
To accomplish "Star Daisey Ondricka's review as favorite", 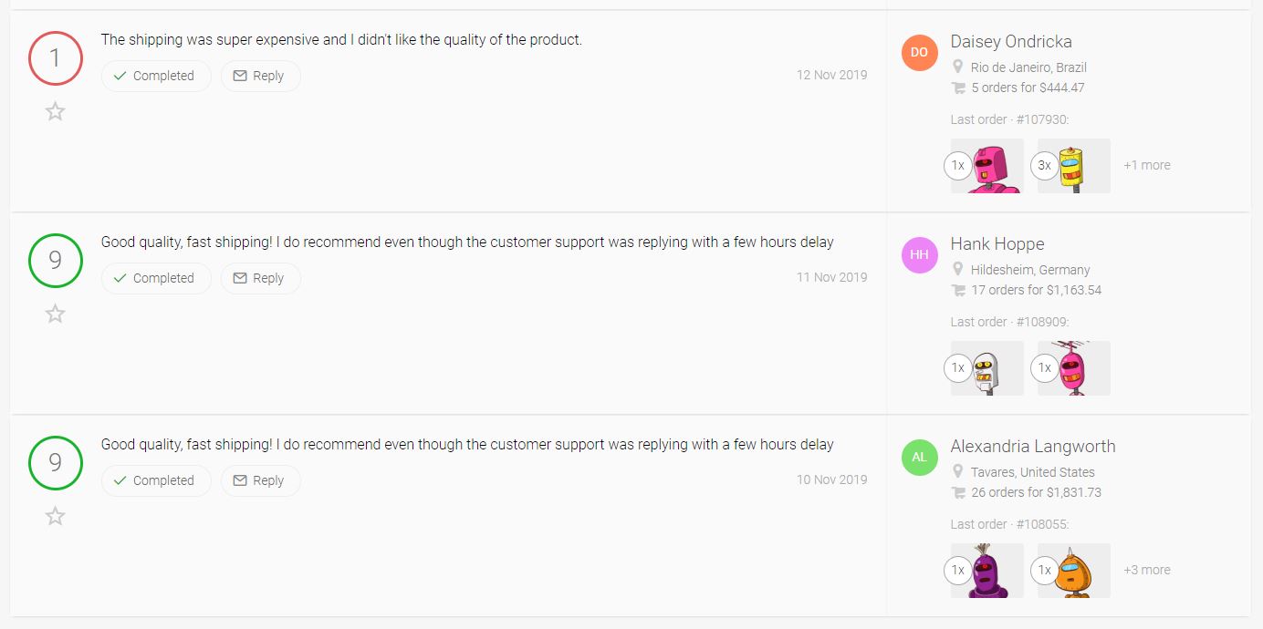I will [x=56, y=112].
